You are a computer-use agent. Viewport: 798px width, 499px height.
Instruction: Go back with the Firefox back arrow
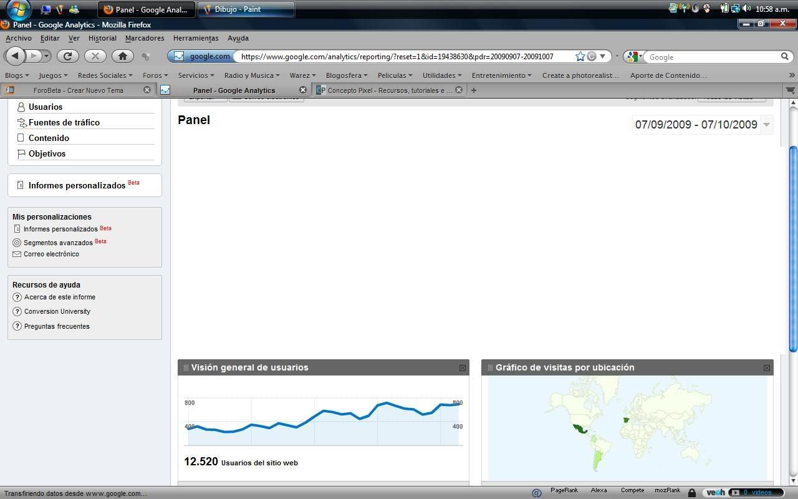click(15, 56)
